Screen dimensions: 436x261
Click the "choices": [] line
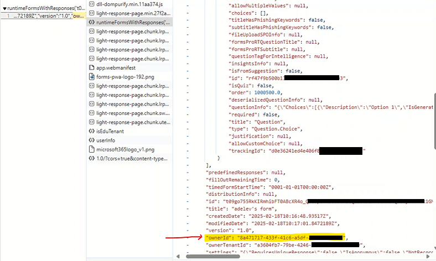click(248, 13)
